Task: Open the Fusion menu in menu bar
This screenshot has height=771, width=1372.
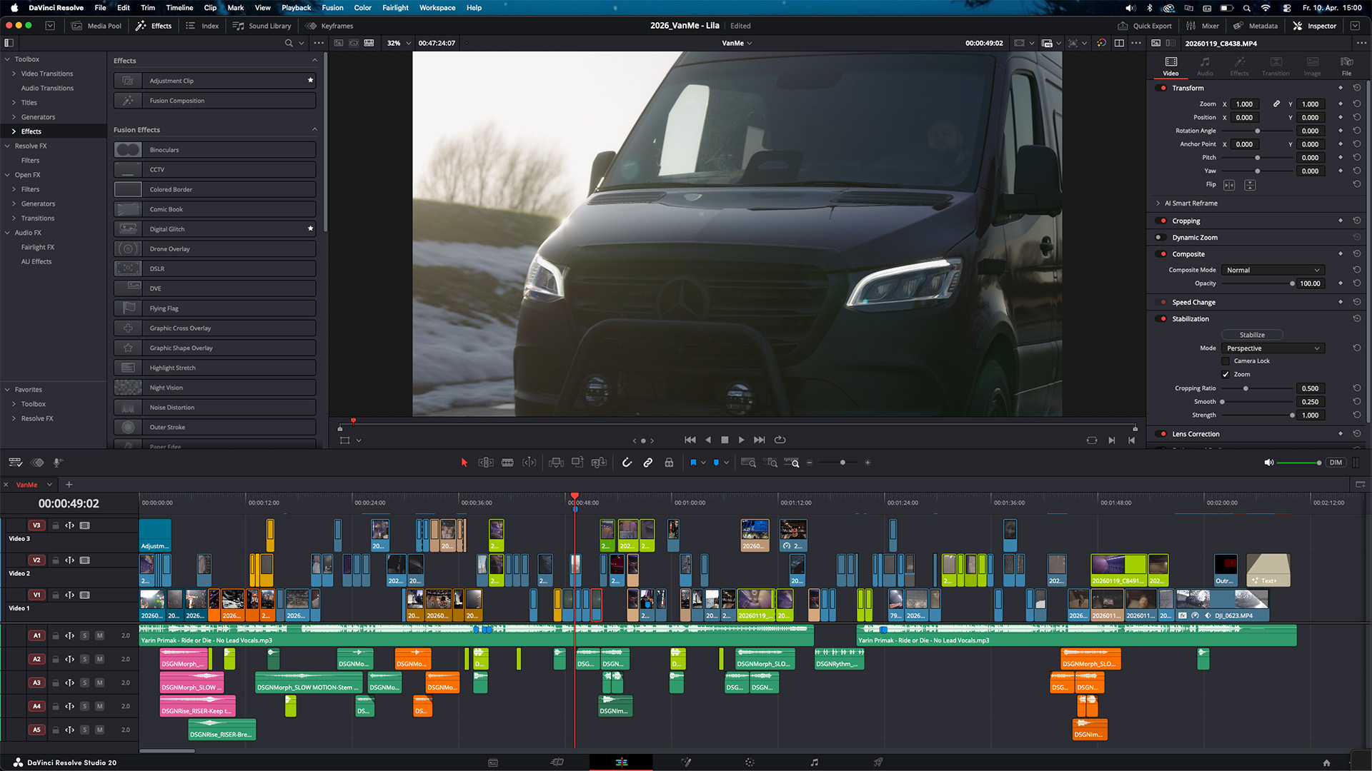Action: point(332,8)
